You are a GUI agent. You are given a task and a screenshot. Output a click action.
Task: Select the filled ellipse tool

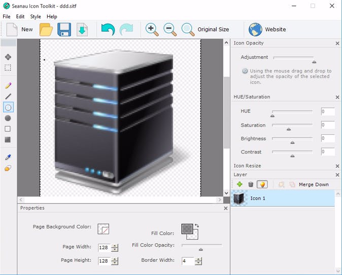pos(8,118)
